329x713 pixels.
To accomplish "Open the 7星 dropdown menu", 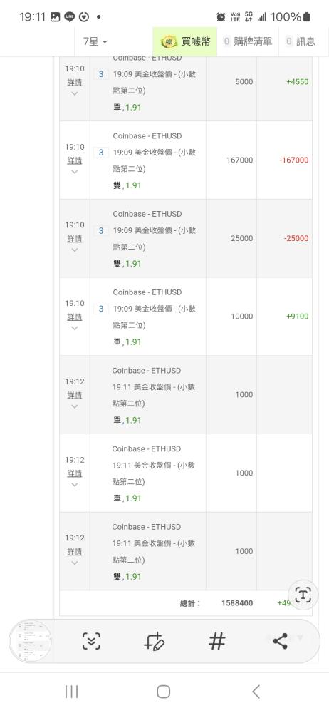I will tap(95, 42).
